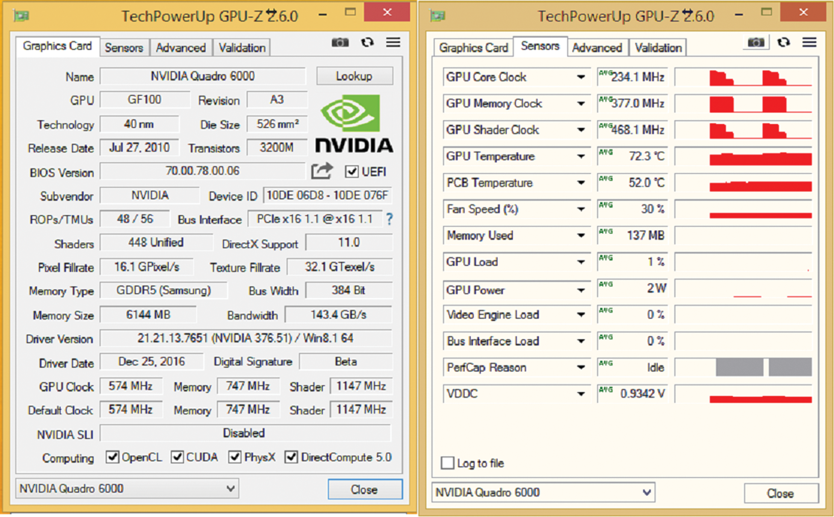The image size is (834, 517).
Task: Enable the Log to file checkbox
Action: tap(447, 463)
